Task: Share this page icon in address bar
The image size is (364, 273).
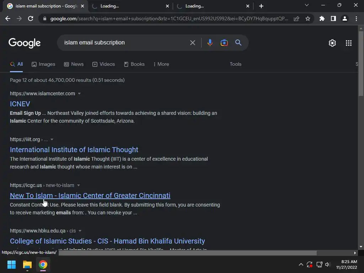Action: [x=296, y=18]
